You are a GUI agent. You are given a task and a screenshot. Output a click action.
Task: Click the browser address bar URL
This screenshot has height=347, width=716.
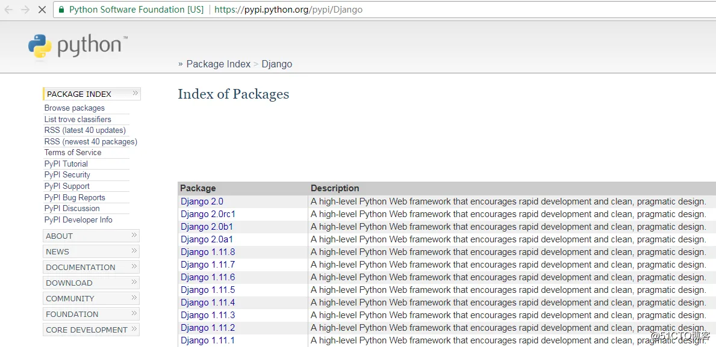[x=288, y=10]
